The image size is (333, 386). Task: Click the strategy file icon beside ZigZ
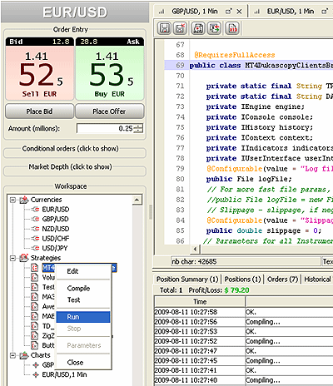(34, 336)
